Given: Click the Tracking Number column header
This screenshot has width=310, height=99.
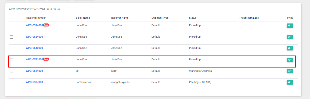Looking at the screenshot, I should 36,18.
